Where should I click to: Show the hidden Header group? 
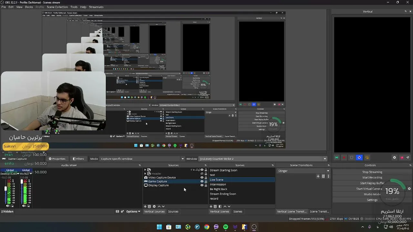click(x=202, y=174)
